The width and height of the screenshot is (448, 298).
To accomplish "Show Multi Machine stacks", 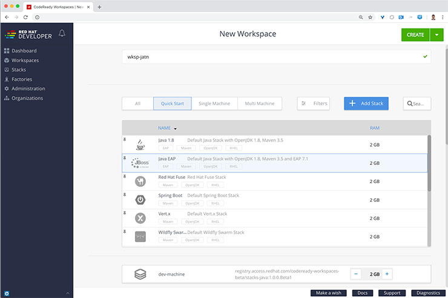I will 259,103.
